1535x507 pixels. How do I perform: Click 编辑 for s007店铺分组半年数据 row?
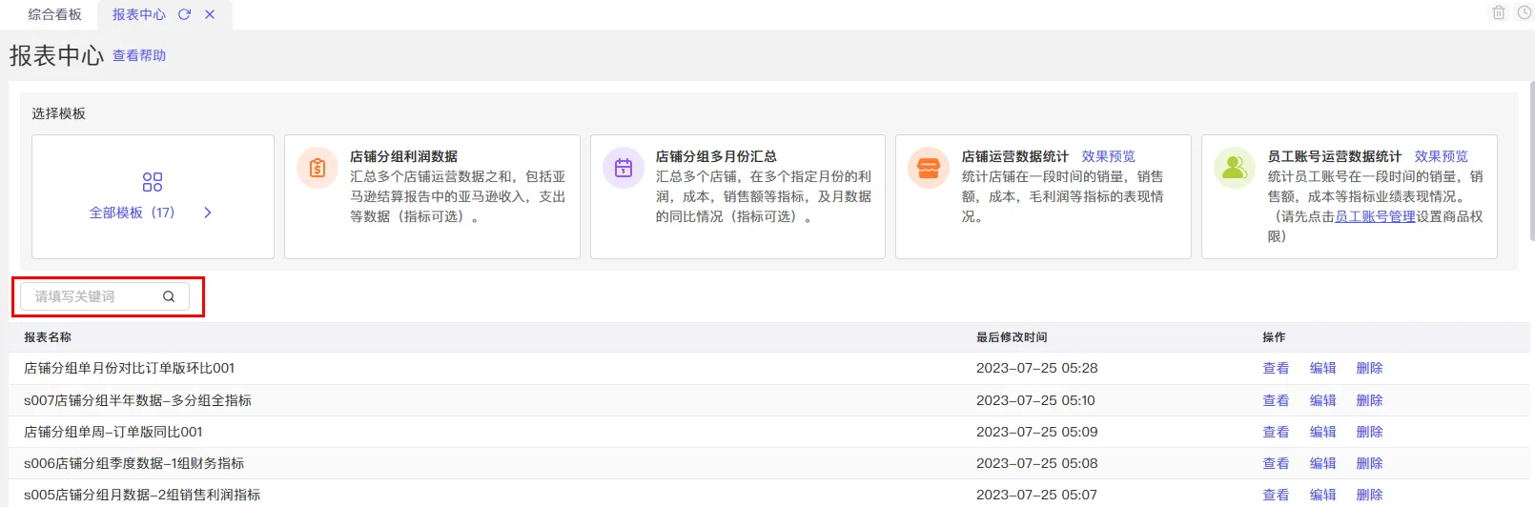[x=1322, y=400]
